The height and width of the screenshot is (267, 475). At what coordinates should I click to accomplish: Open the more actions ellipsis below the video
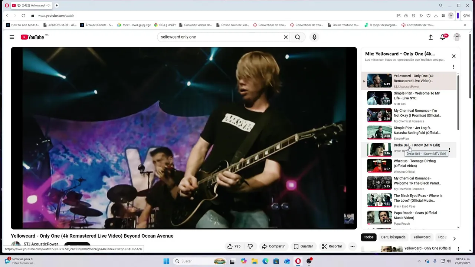(353, 246)
